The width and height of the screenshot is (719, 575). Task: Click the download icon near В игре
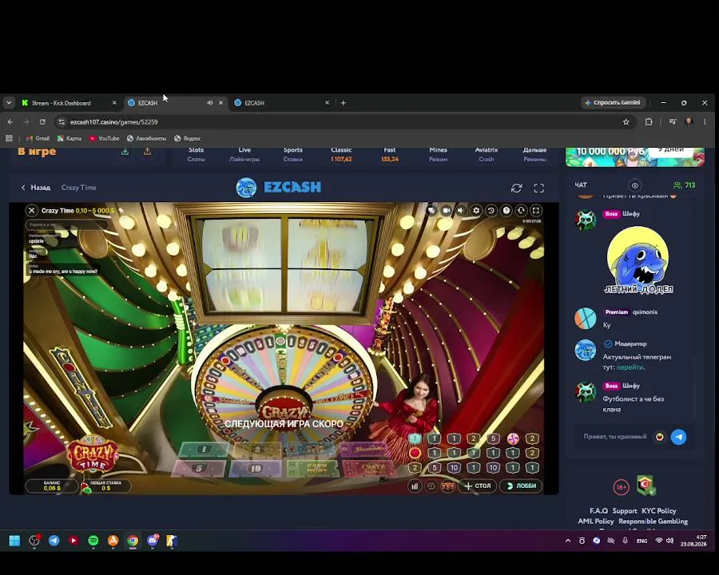(125, 151)
